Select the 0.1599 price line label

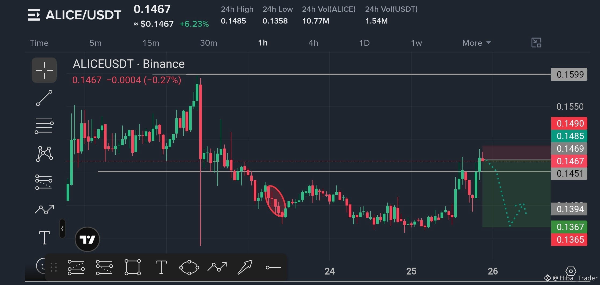569,74
